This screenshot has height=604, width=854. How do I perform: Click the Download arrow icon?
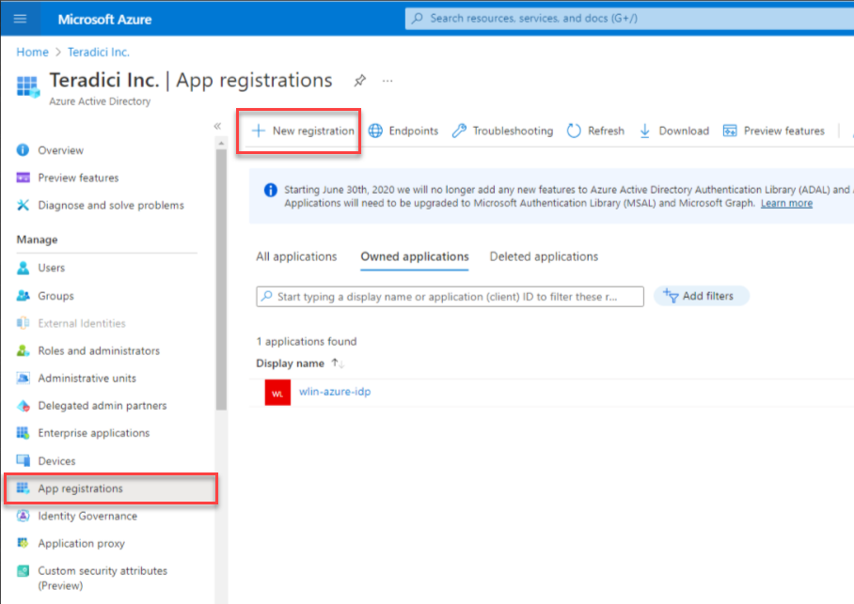pyautogui.click(x=645, y=132)
